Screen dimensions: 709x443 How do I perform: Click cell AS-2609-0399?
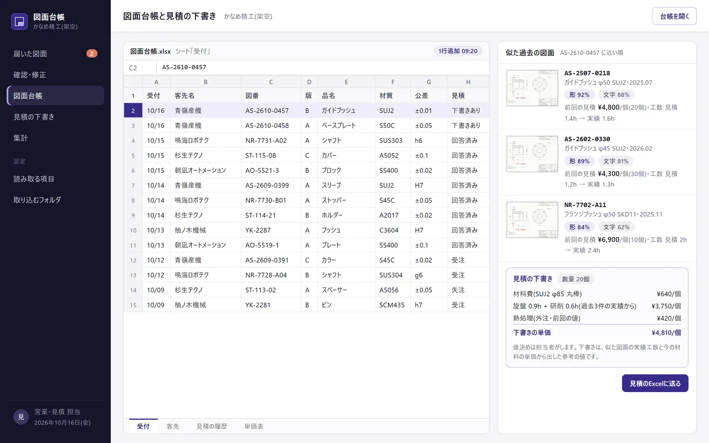tap(271, 186)
